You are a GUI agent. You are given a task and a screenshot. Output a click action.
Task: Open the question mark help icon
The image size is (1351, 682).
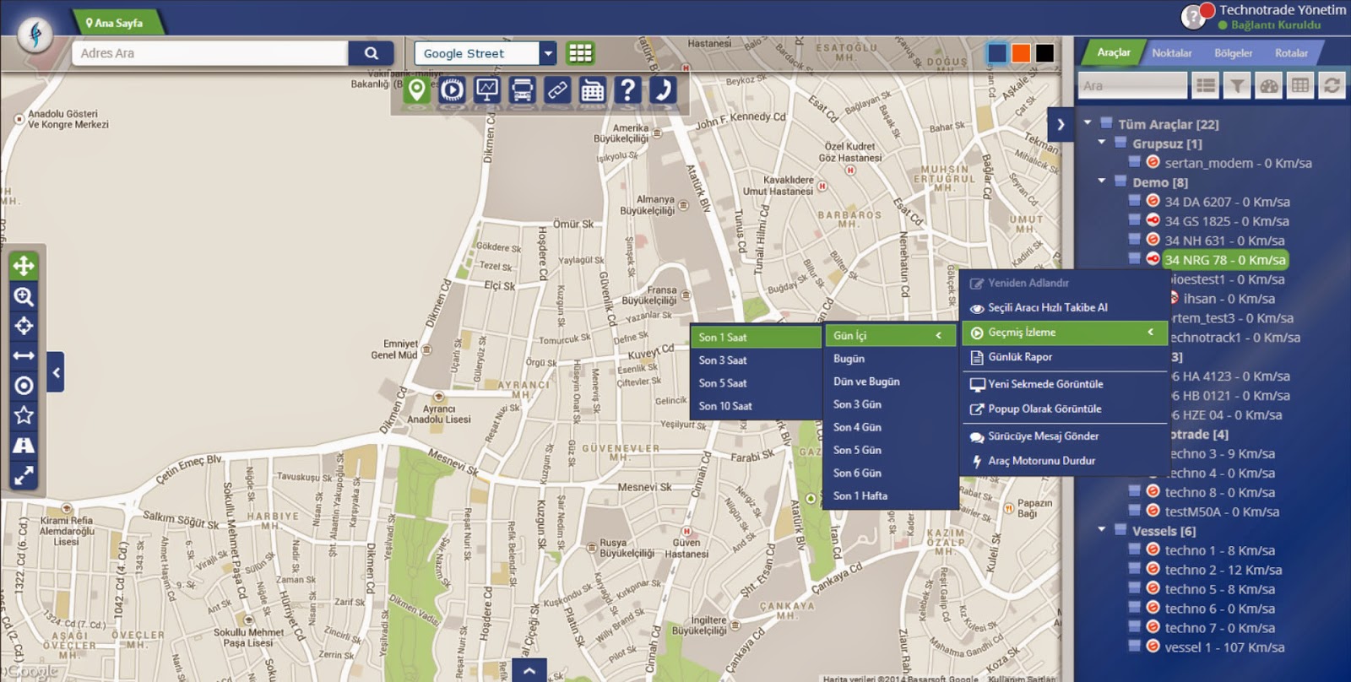(x=627, y=89)
